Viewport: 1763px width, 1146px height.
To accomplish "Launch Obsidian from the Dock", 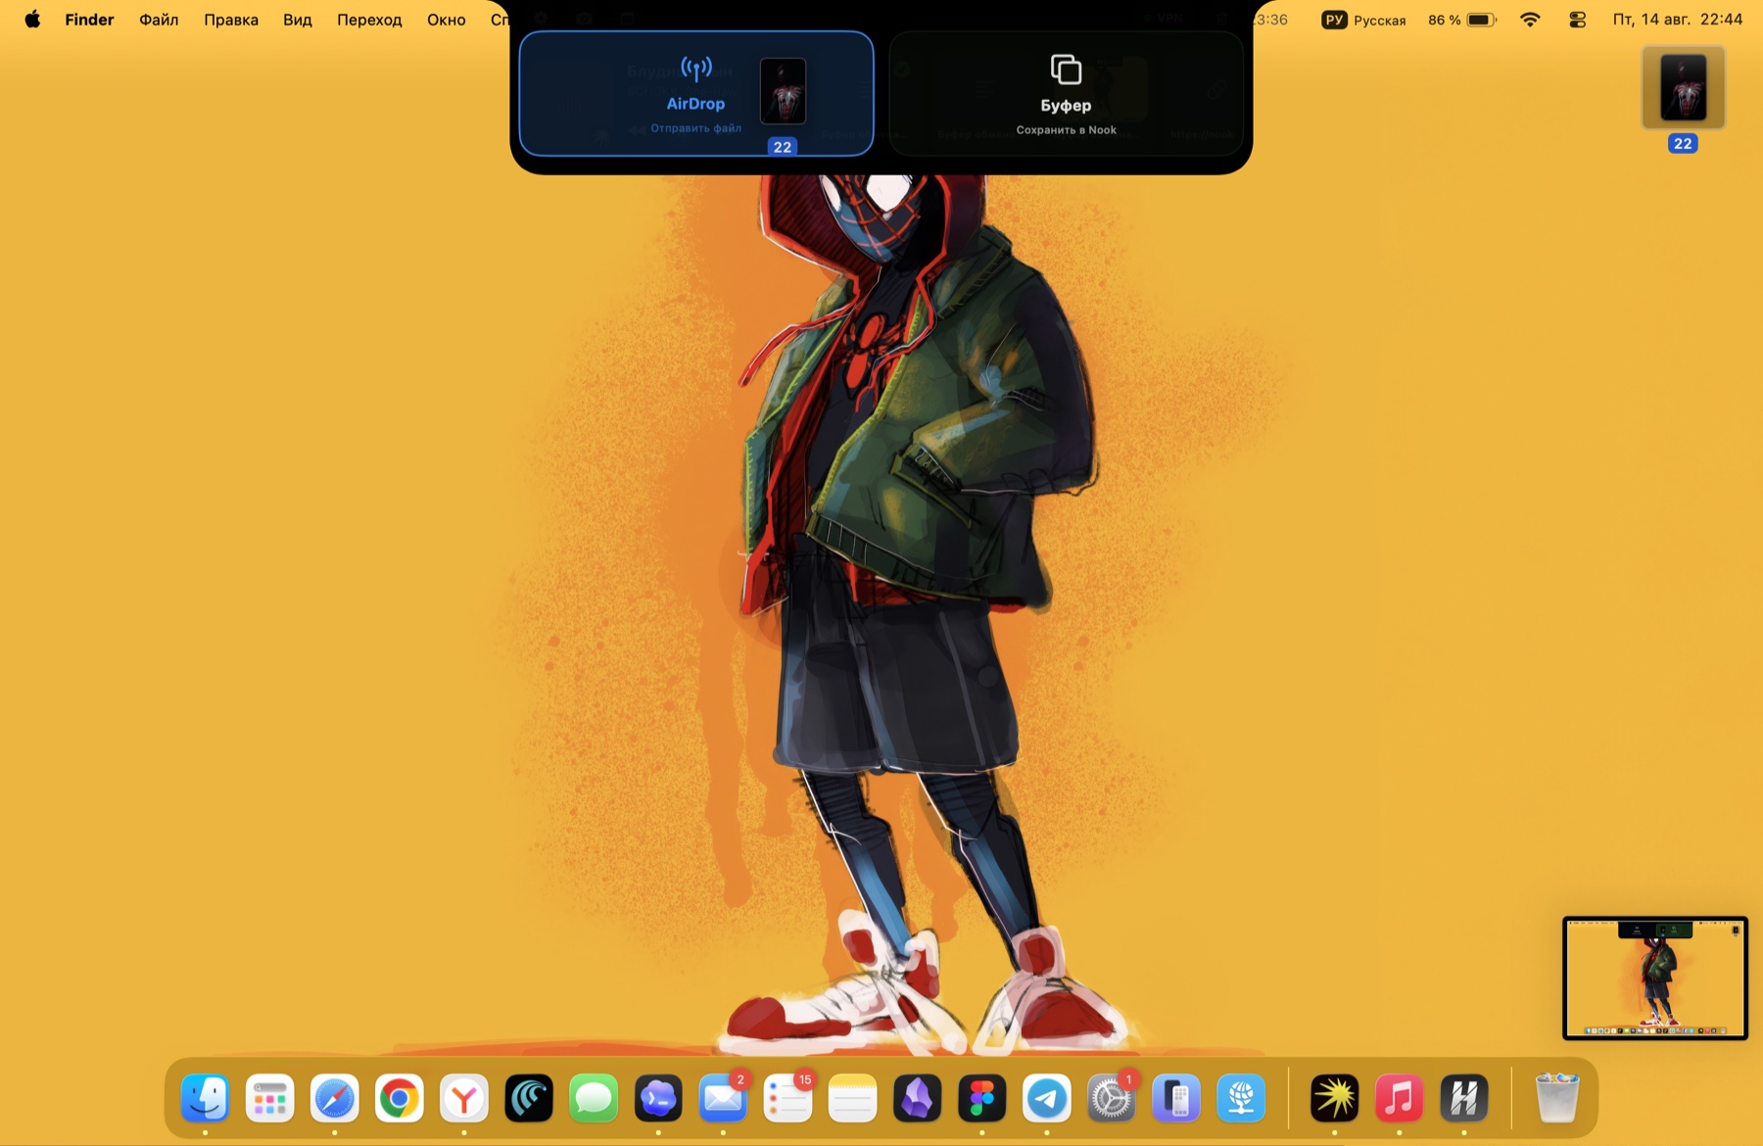I will pyautogui.click(x=917, y=1098).
